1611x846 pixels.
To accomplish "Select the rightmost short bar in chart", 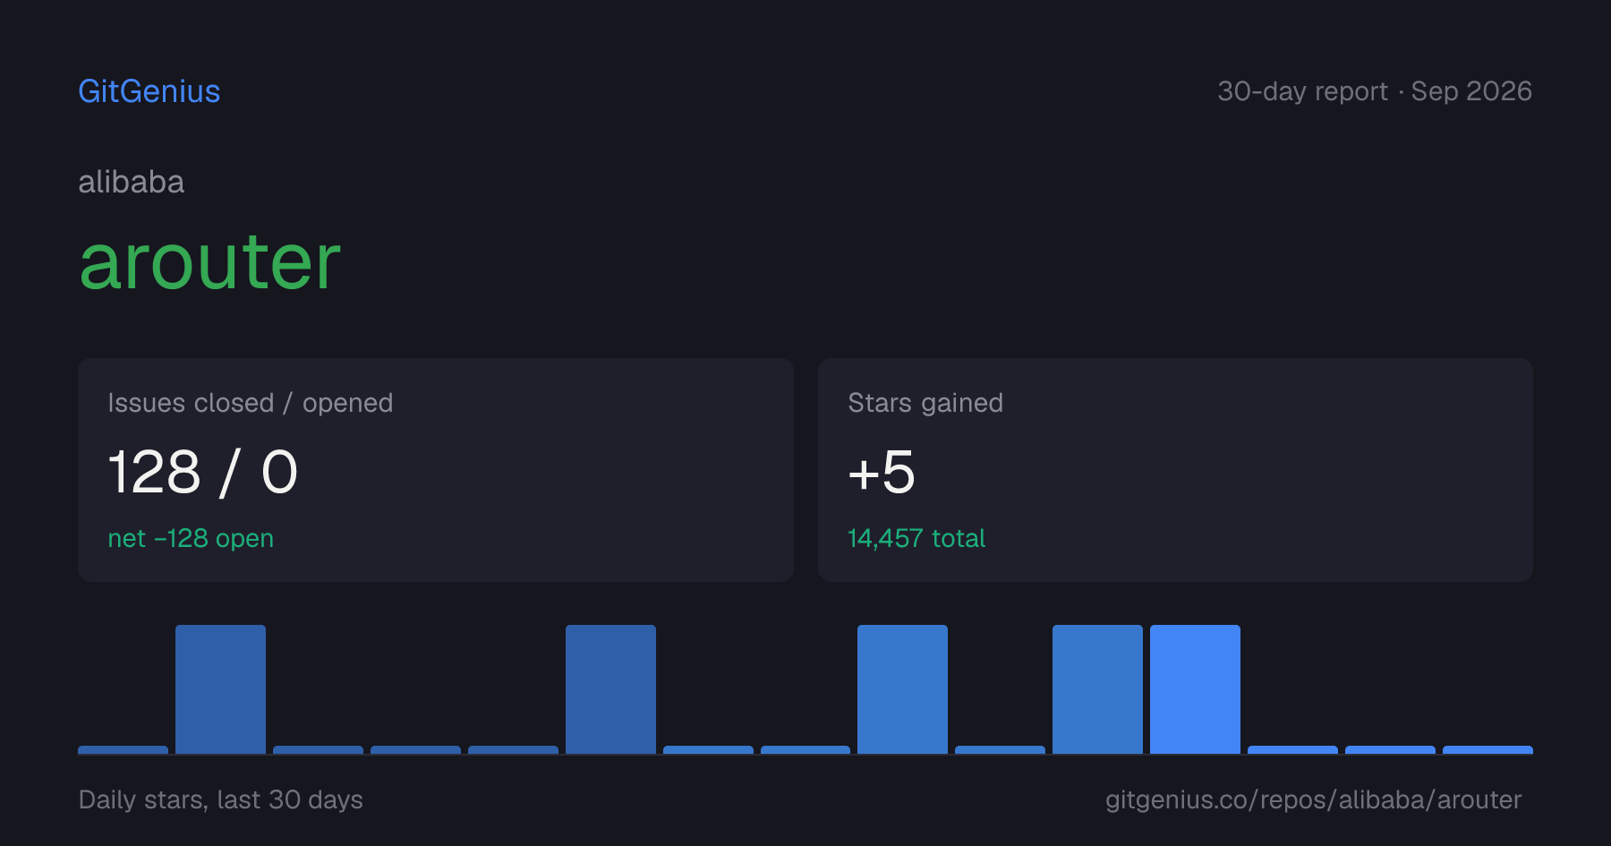I will click(x=1487, y=750).
